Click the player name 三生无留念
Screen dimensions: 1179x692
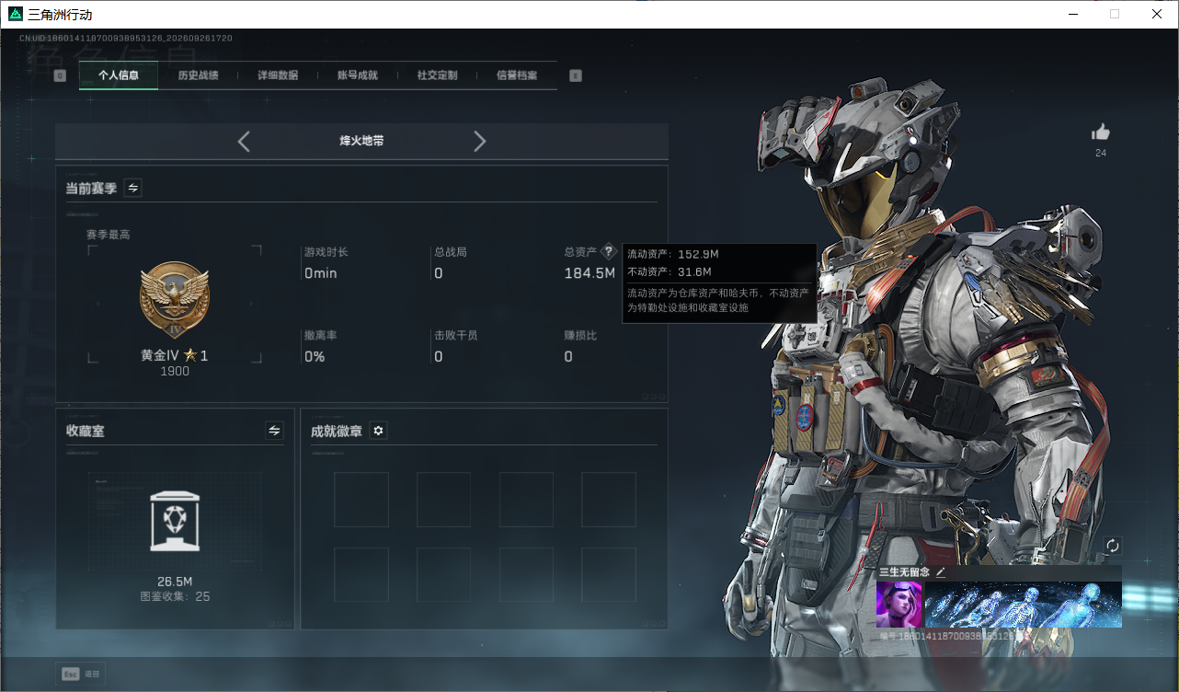[x=904, y=572]
